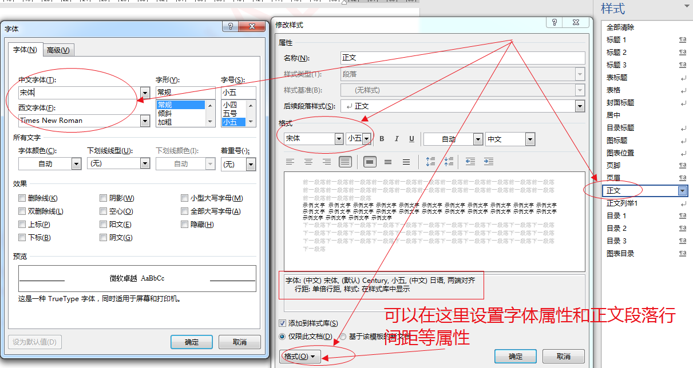
Task: Increase paragraph spacing icon
Action: click(431, 162)
